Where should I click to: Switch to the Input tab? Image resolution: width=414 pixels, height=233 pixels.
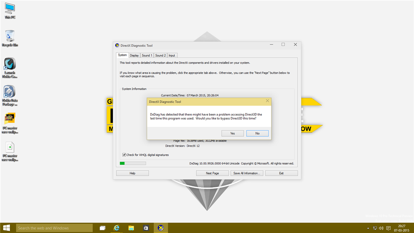(x=171, y=55)
